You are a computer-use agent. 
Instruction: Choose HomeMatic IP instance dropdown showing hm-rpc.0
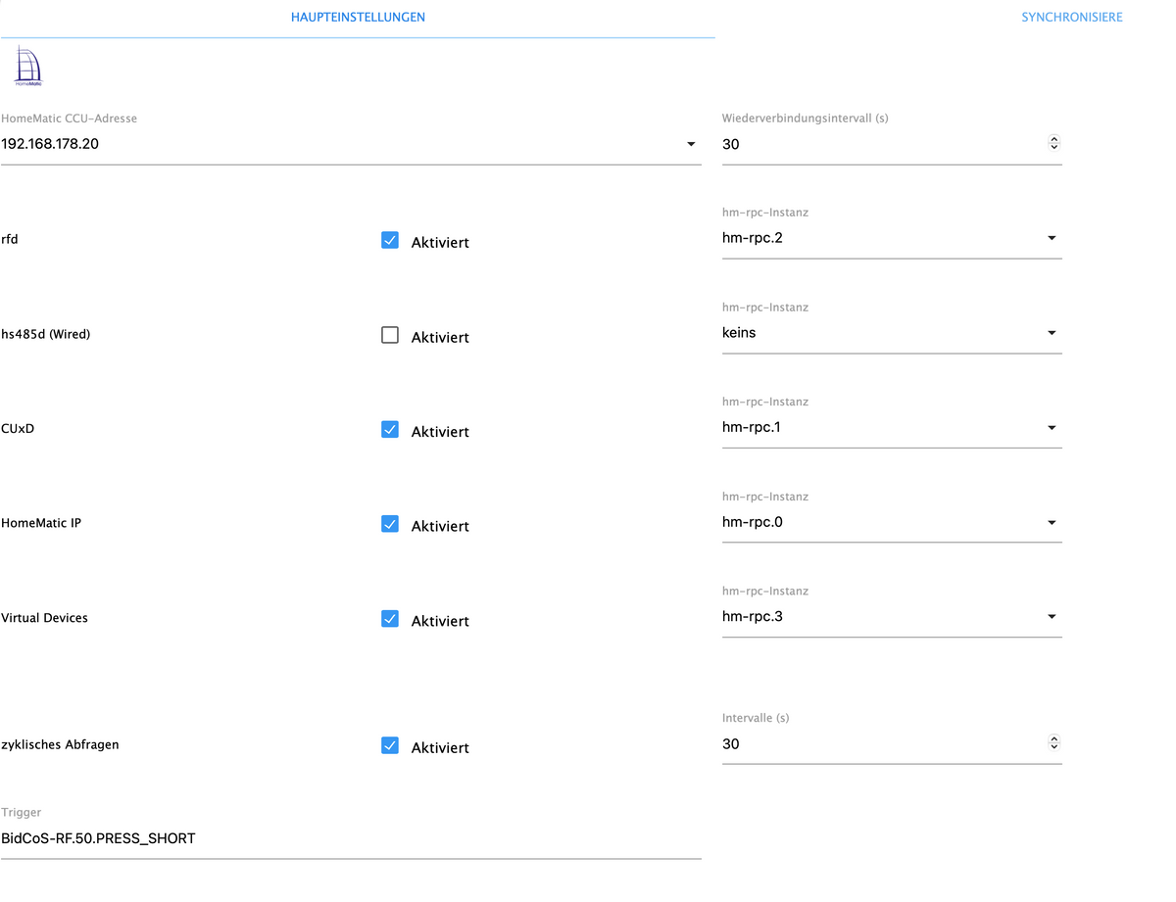click(x=892, y=522)
